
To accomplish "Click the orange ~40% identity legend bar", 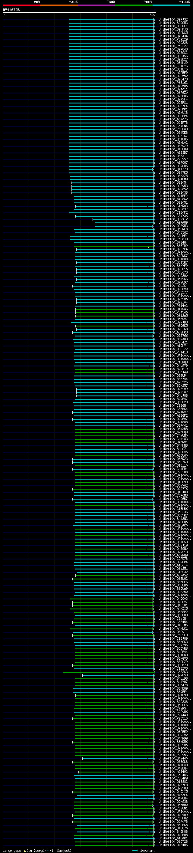I will point(59,5).
